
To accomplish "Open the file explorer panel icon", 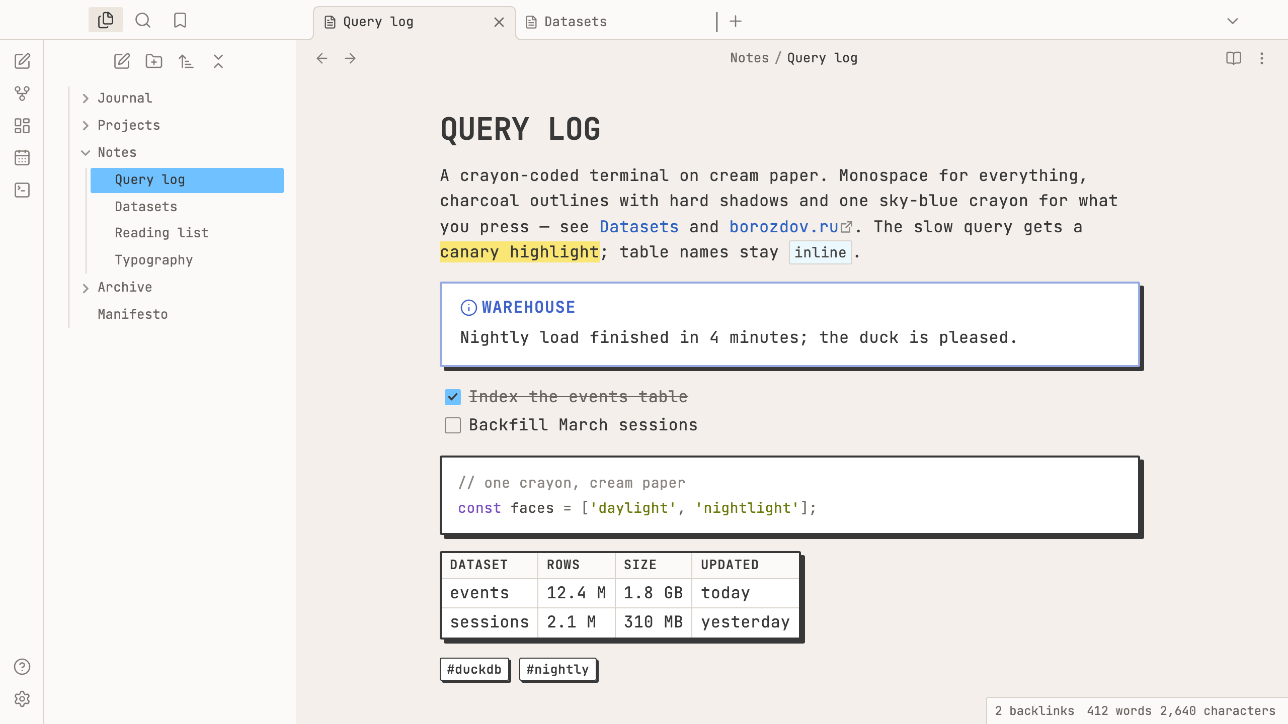I will pos(106,20).
